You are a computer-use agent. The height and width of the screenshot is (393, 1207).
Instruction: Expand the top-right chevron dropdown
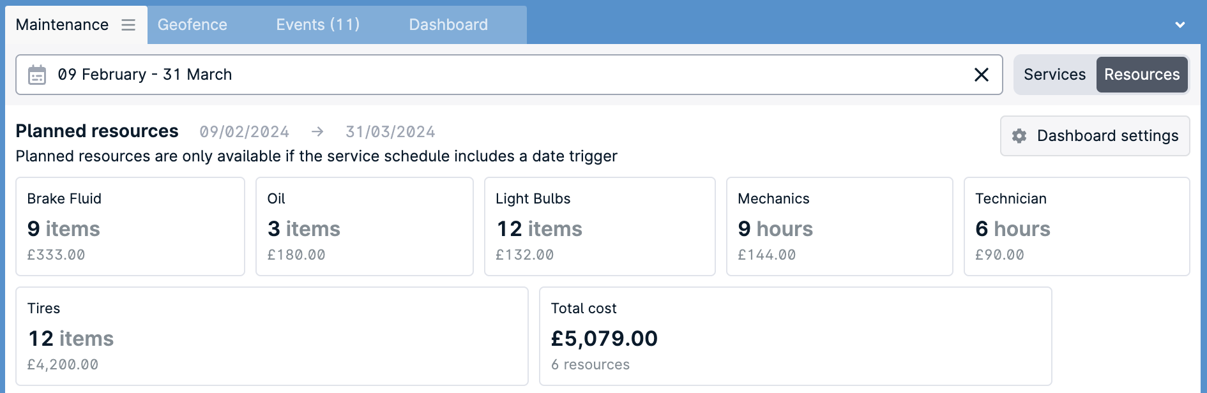[x=1180, y=25]
